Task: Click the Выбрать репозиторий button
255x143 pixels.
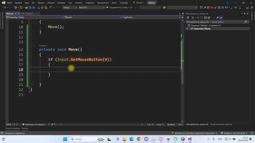Action: (x=234, y=133)
